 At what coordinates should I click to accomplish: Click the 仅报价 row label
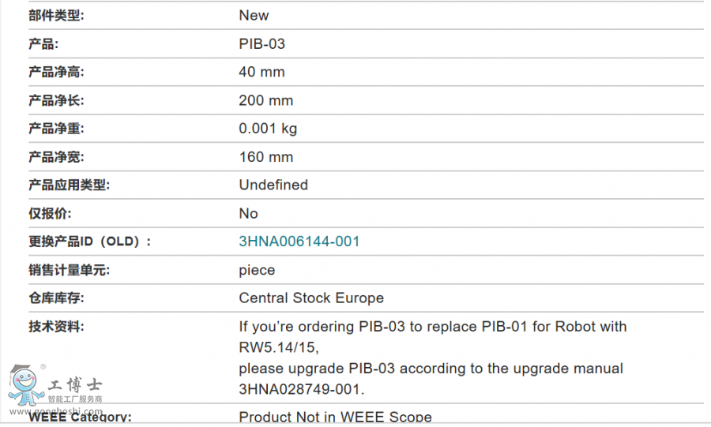[50, 214]
